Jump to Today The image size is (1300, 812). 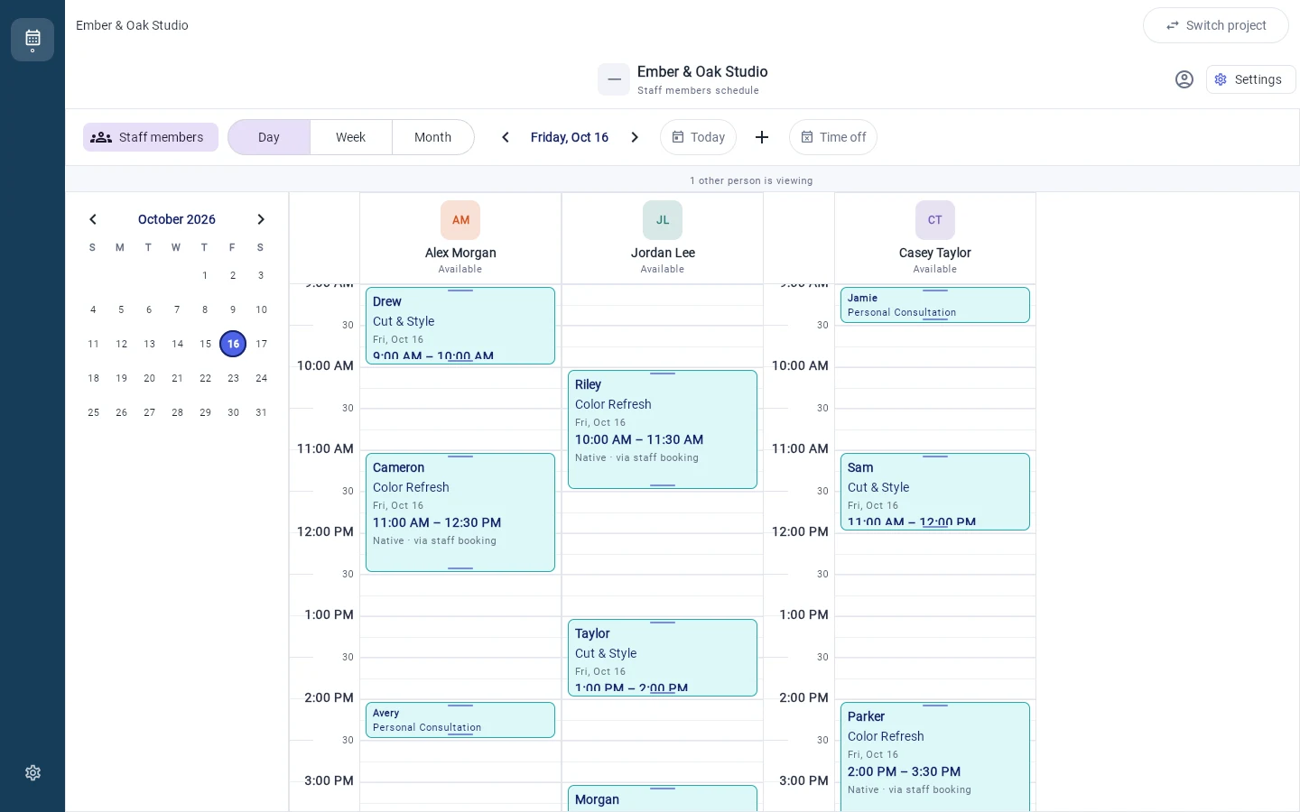click(699, 137)
